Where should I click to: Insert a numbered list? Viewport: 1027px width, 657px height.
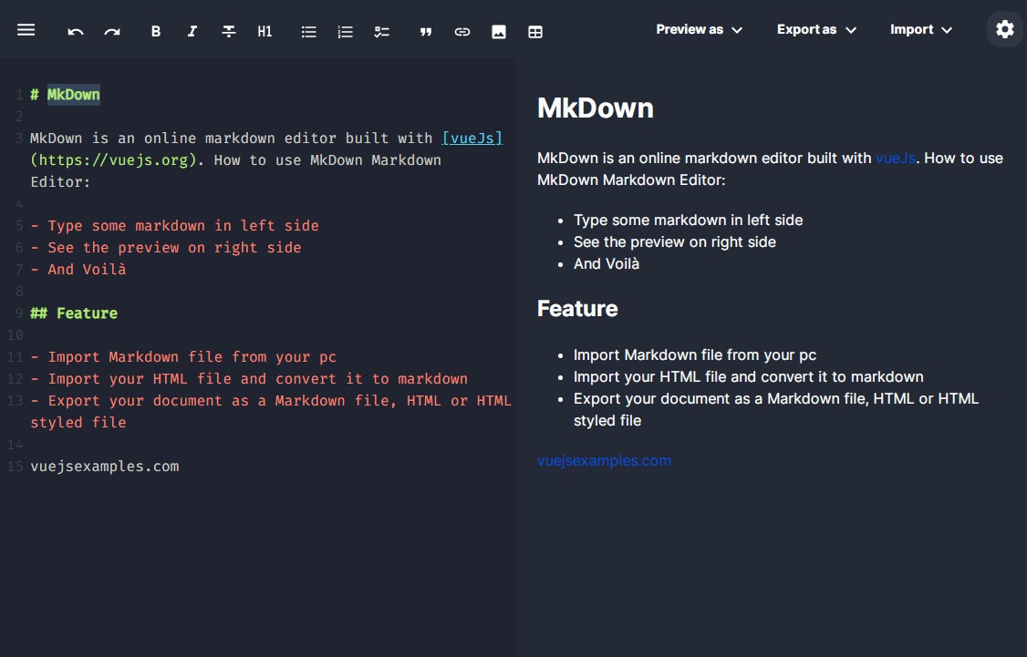point(345,31)
